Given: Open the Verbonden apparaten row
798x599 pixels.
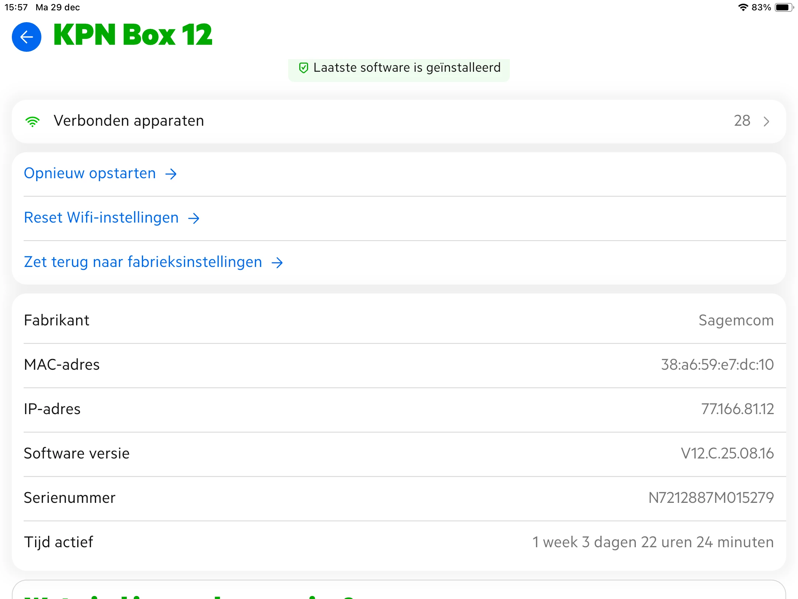Looking at the screenshot, I should [369, 121].
